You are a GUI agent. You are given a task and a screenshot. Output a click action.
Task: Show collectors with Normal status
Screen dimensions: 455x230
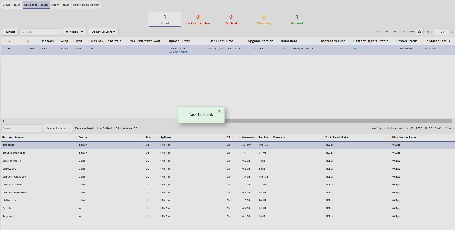click(x=297, y=20)
